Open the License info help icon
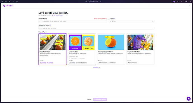Screen dimensions: 193x103 [115, 19]
